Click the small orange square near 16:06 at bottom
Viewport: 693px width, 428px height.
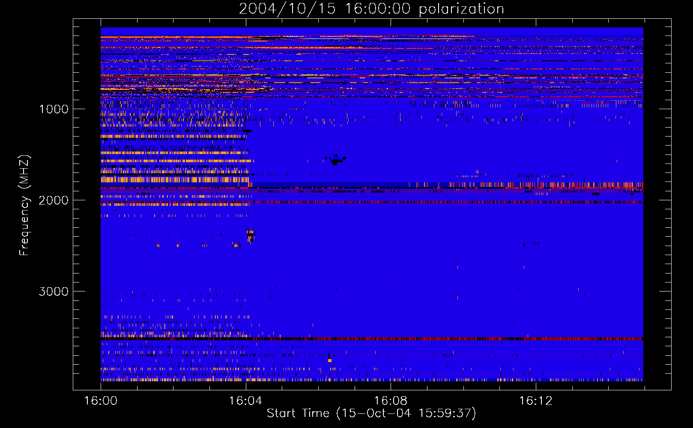click(330, 360)
